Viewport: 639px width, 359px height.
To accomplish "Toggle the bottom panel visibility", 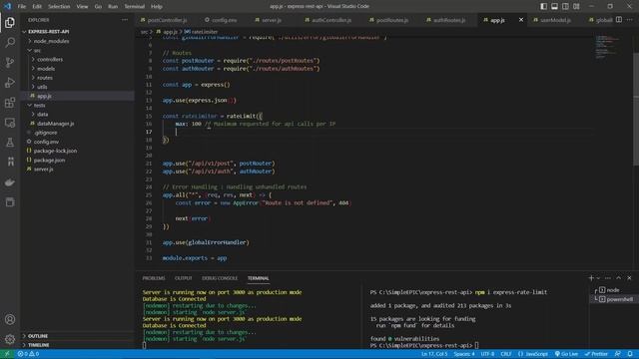I will [555, 6].
